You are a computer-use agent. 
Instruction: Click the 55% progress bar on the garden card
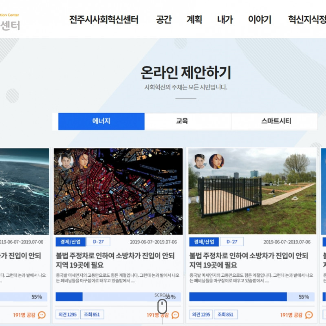tap(251, 297)
